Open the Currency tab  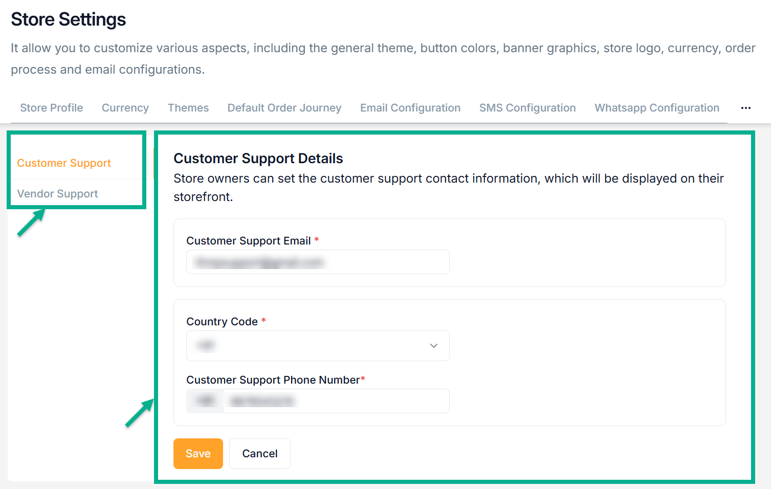pyautogui.click(x=125, y=108)
